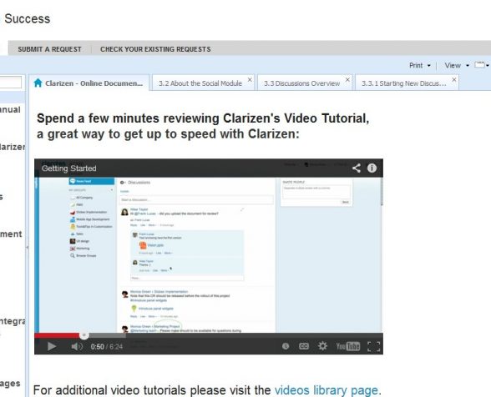Click the video progress bar scrubber
The width and height of the screenshot is (491, 397).
tap(84, 335)
